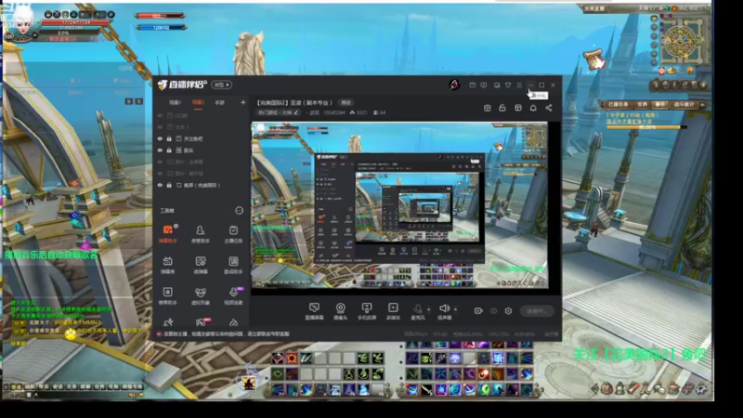
Task: Open 房管助手 tool in the toolbox
Action: click(x=201, y=234)
